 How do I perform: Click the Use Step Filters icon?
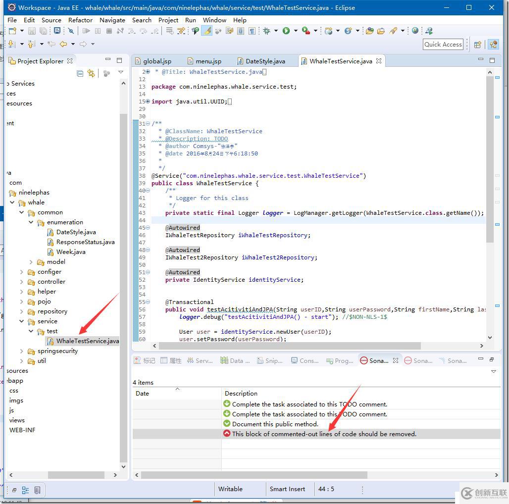tap(181, 31)
